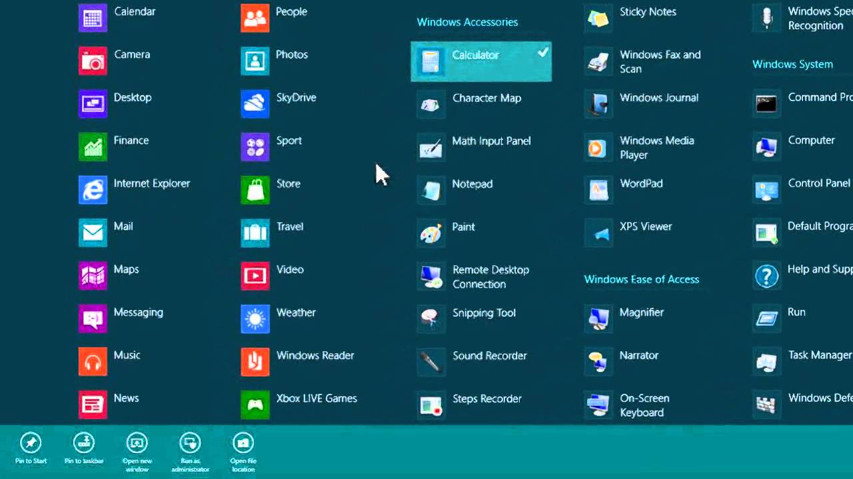Open the Maps app icon
This screenshot has width=853, height=479.
[93, 275]
